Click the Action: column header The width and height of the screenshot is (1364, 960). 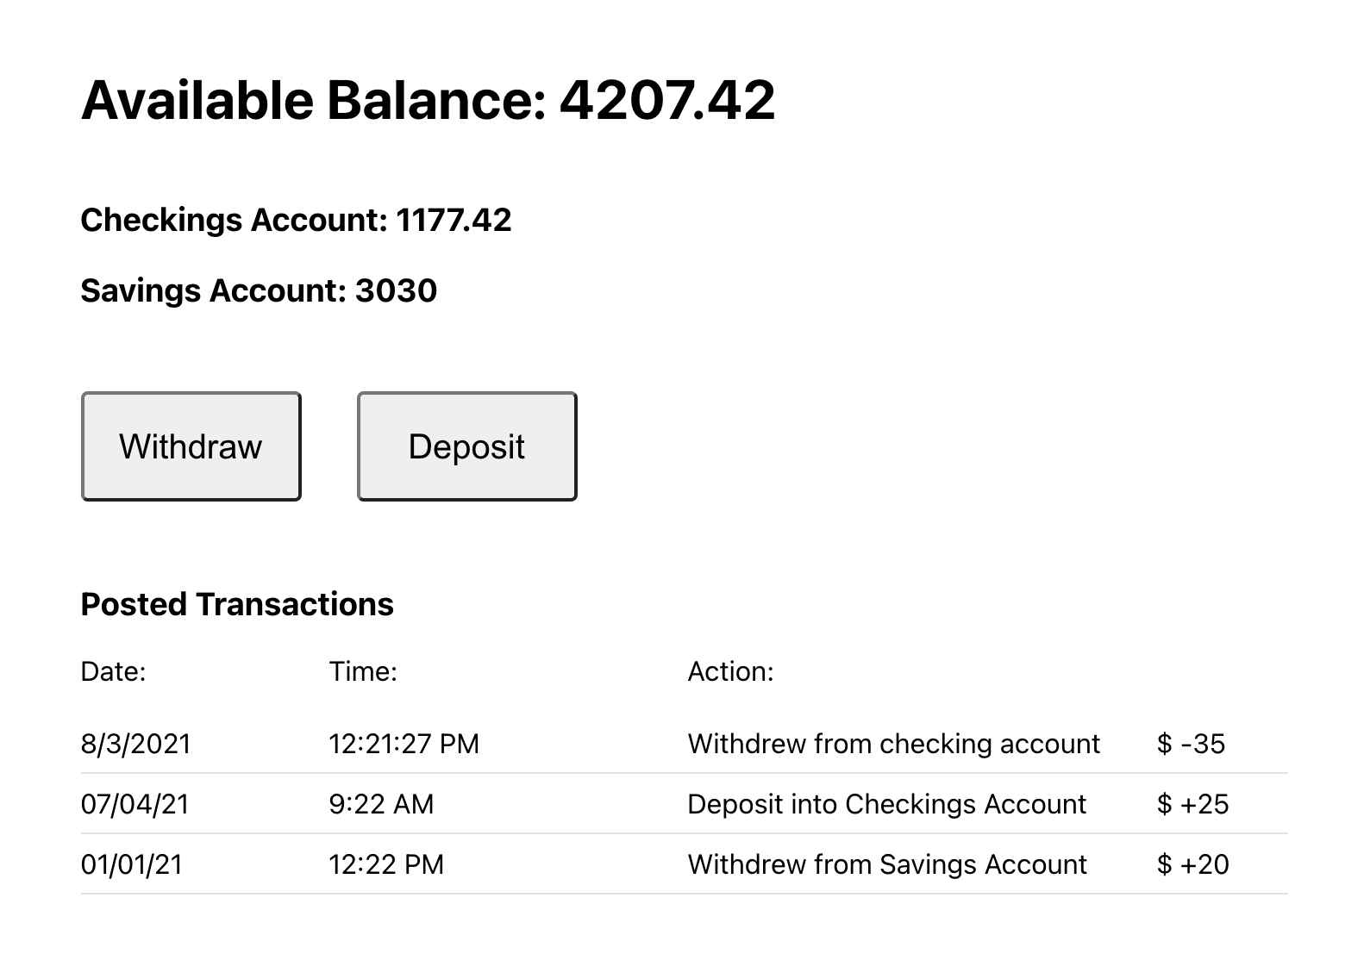(x=731, y=671)
